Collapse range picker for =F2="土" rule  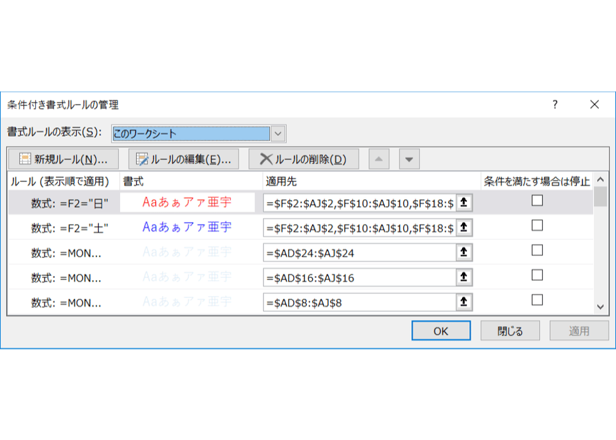(x=464, y=228)
